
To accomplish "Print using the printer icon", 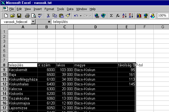I will tap(27, 16).
